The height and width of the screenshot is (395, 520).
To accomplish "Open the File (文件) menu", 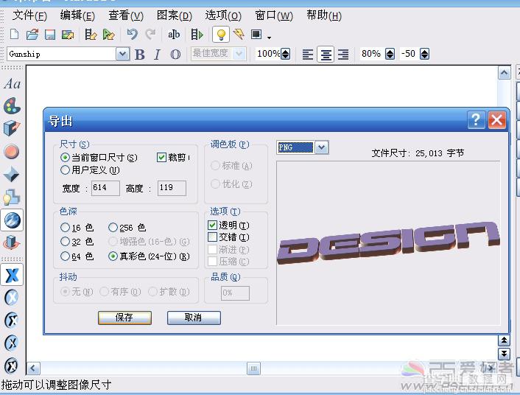I will [29, 15].
